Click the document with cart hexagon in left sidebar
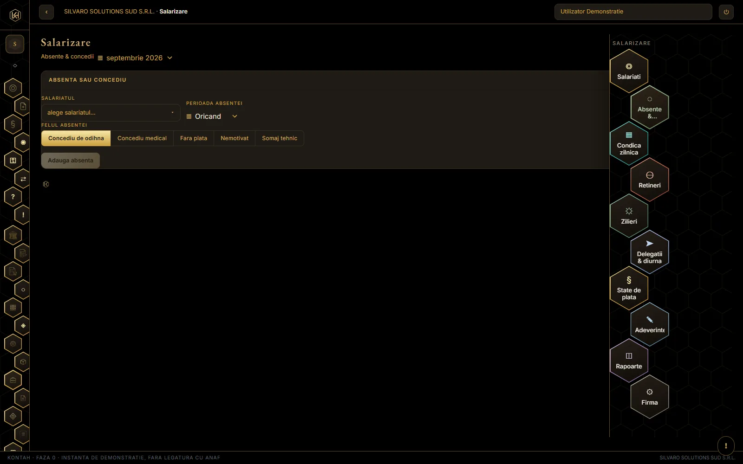Image resolution: width=743 pixels, height=464 pixels. (x=13, y=271)
